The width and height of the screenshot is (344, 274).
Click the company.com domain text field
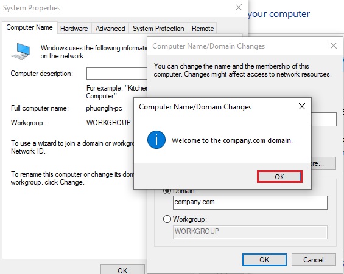pyautogui.click(x=250, y=202)
